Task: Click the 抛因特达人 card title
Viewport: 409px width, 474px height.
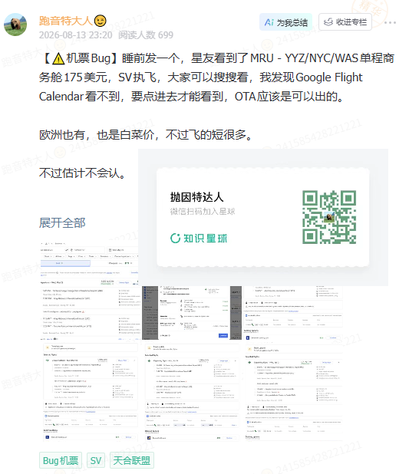Action: pos(196,197)
